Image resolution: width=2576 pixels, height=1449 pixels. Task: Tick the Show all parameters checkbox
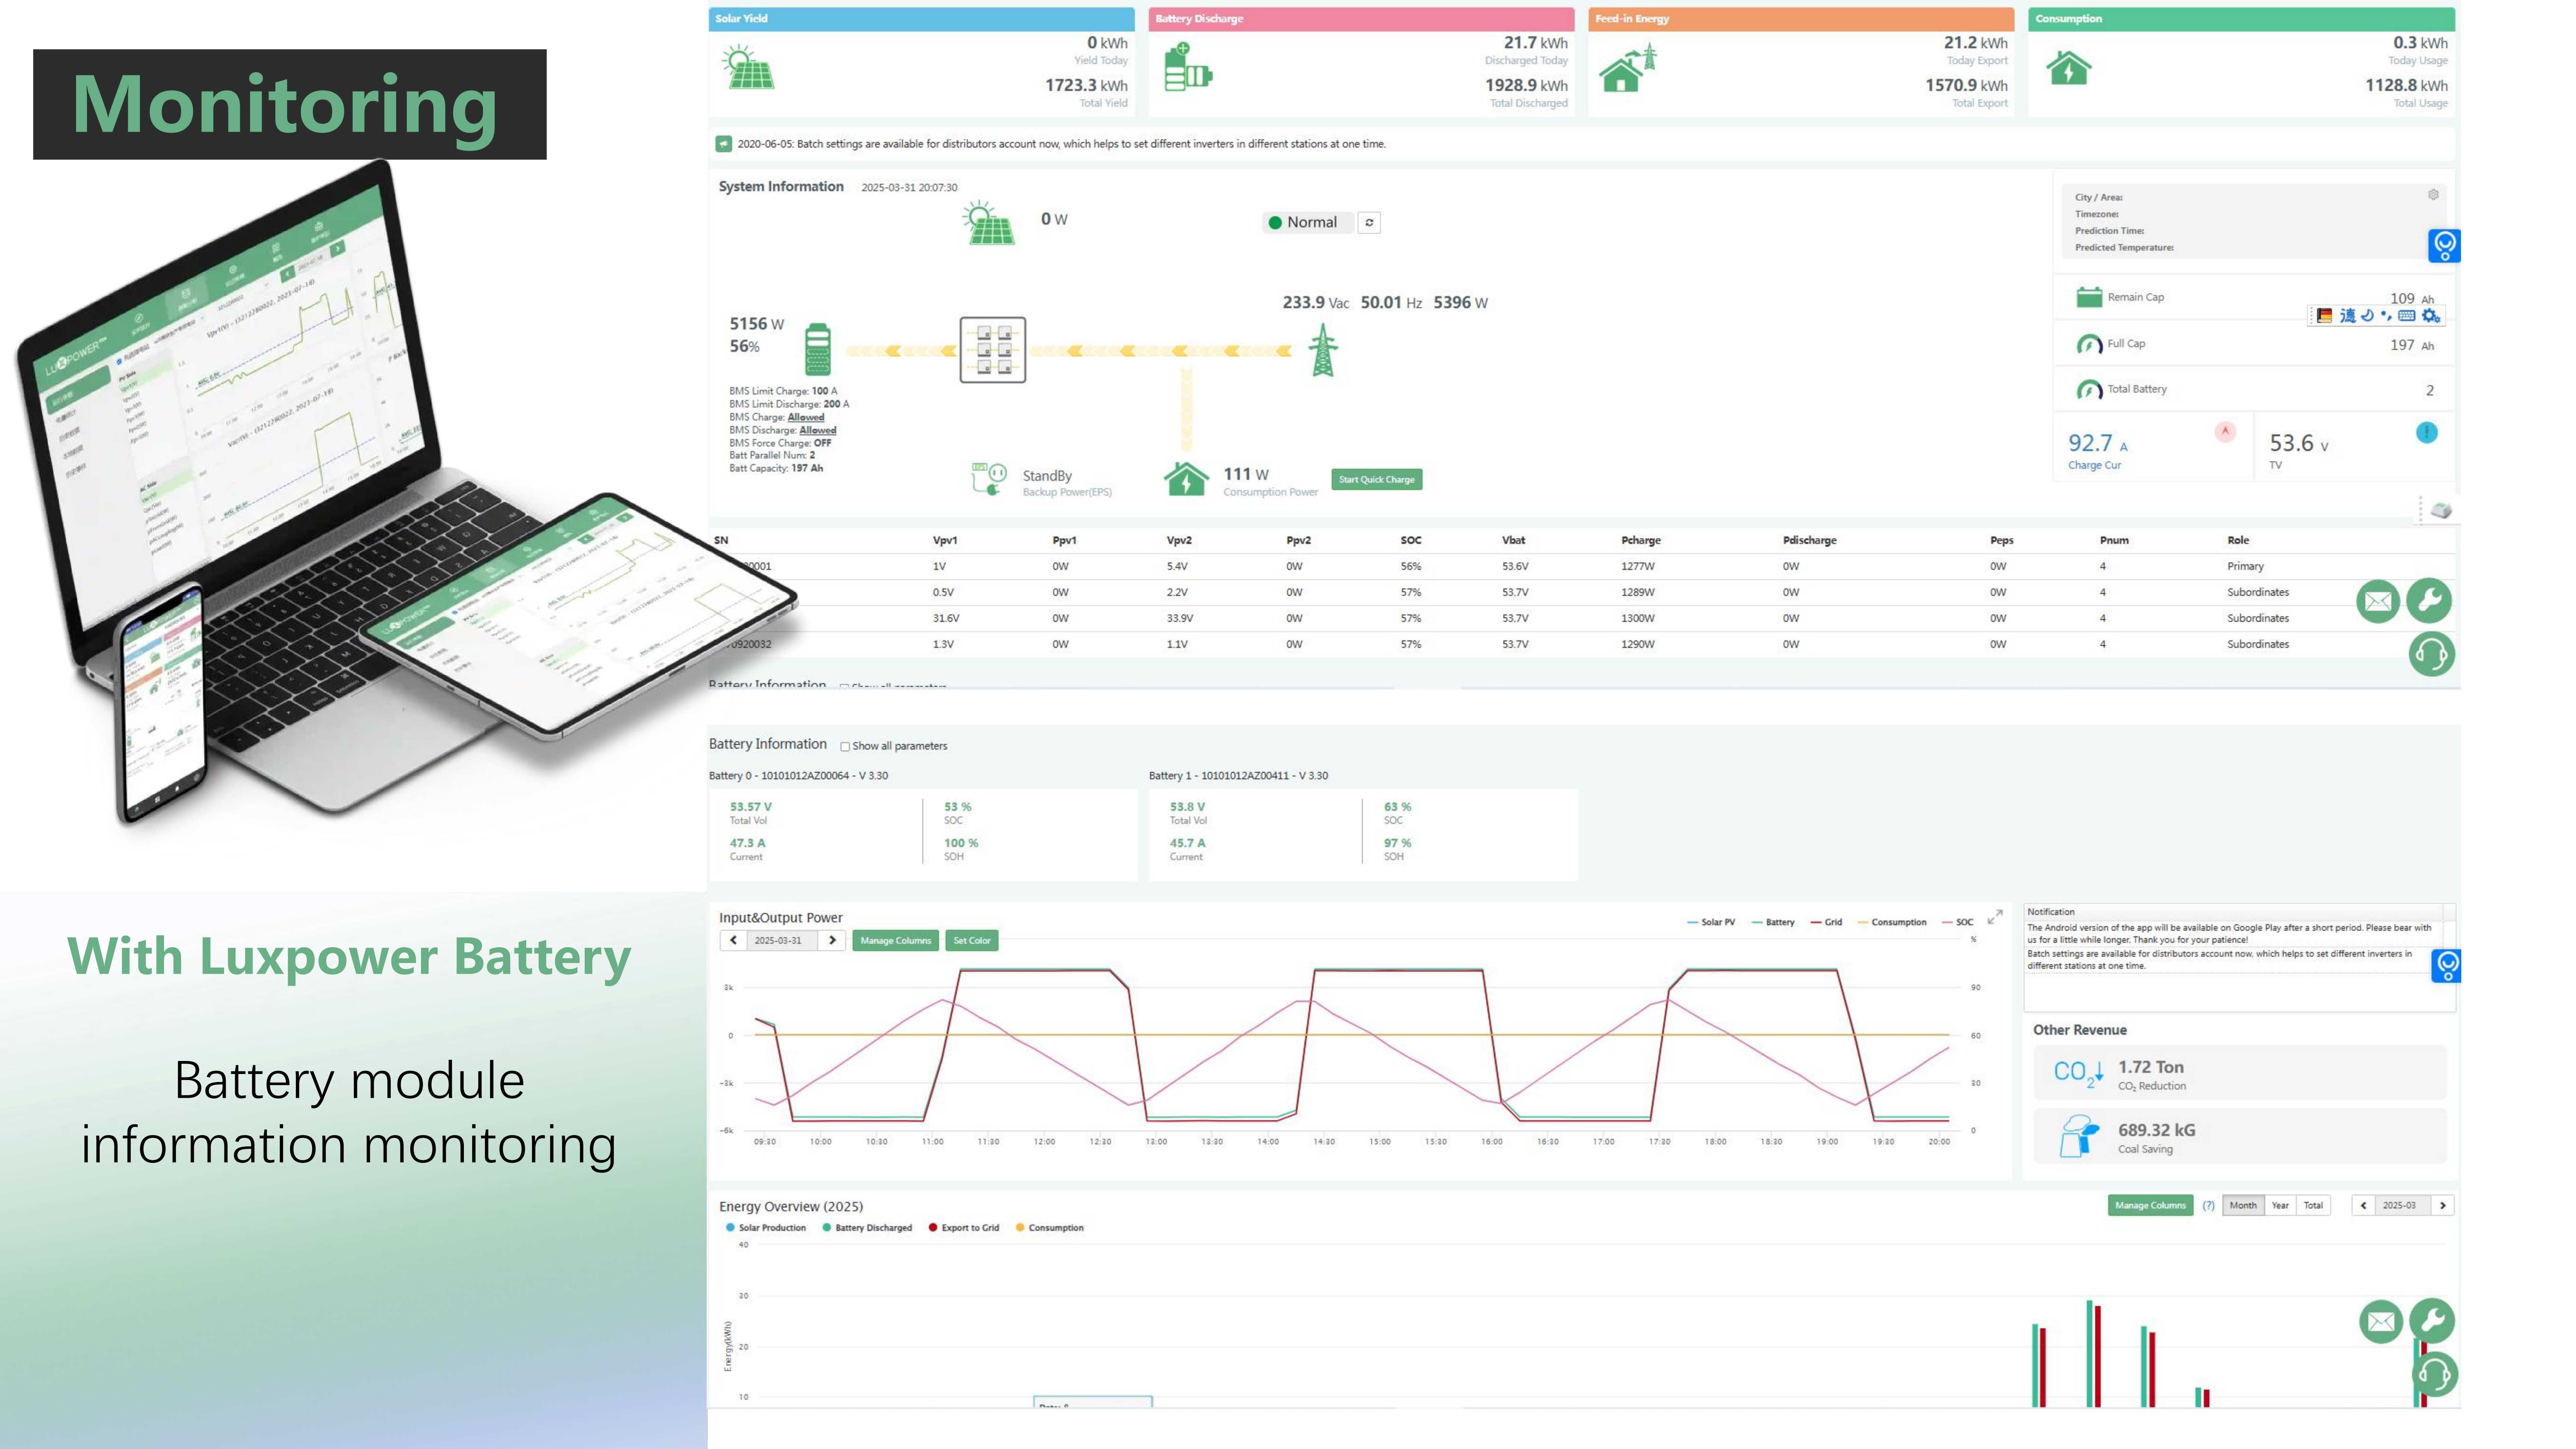(845, 747)
